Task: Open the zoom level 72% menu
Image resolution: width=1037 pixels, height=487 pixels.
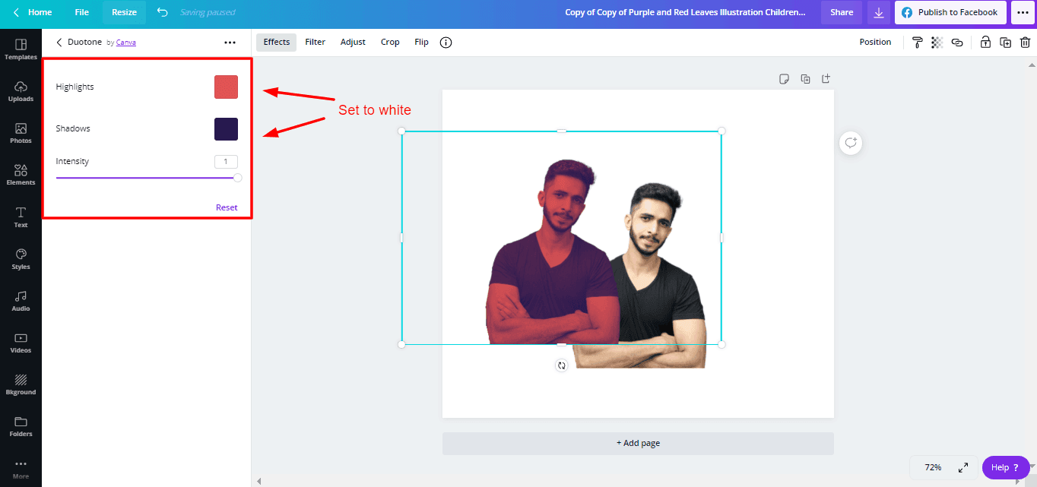Action: pos(933,467)
